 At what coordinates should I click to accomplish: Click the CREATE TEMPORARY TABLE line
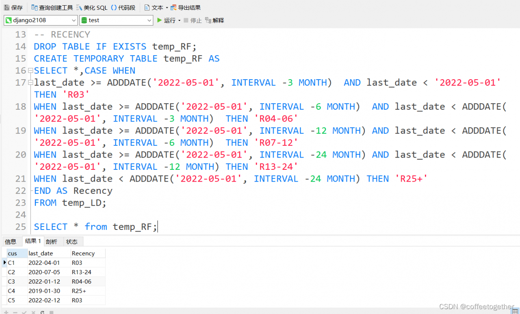coord(126,58)
